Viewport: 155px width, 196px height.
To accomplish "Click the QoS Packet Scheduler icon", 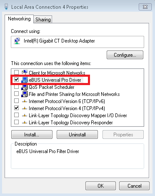I will click(25, 87).
